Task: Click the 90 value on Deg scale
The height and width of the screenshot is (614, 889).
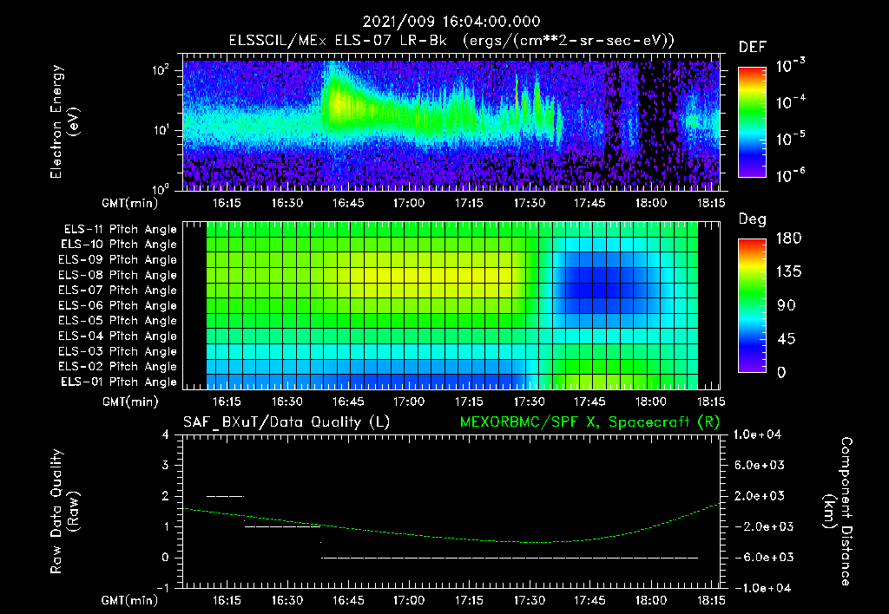Action: [x=787, y=306]
